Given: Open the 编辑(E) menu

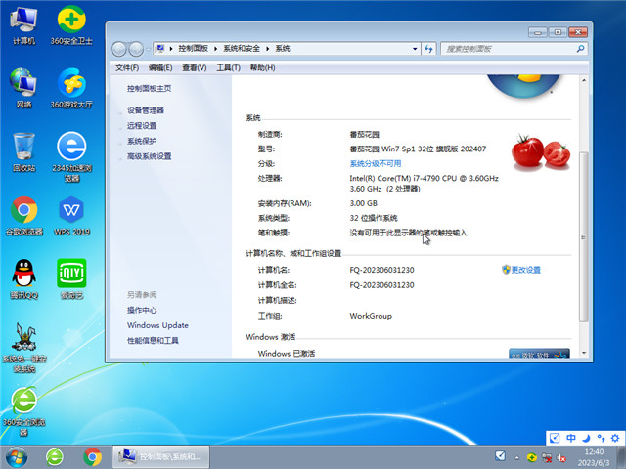Looking at the screenshot, I should coord(160,67).
